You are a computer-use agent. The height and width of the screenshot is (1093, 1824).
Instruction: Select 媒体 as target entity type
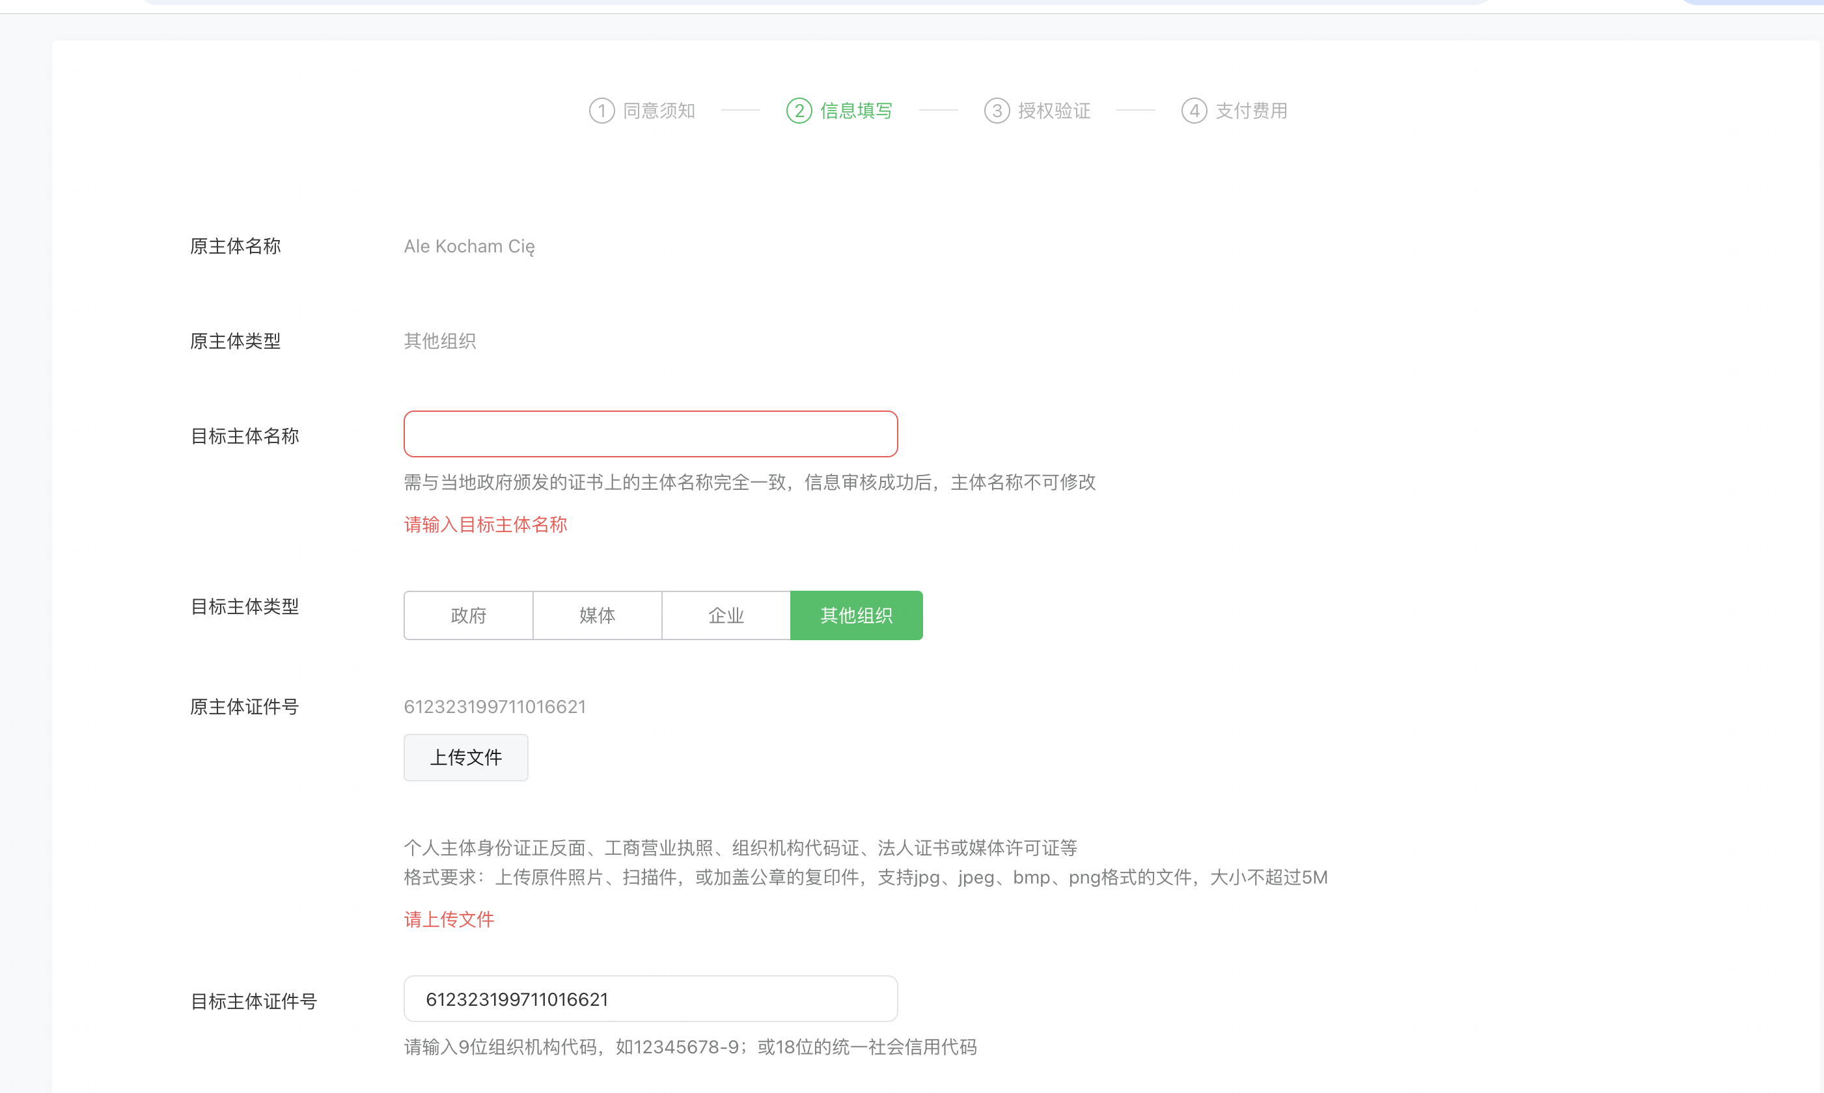(597, 615)
